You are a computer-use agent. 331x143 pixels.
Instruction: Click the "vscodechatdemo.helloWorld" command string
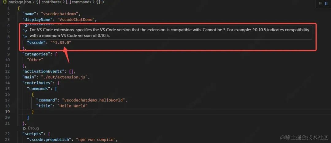tap(94, 100)
